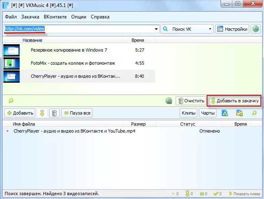Open Настройки settings

click(232, 29)
